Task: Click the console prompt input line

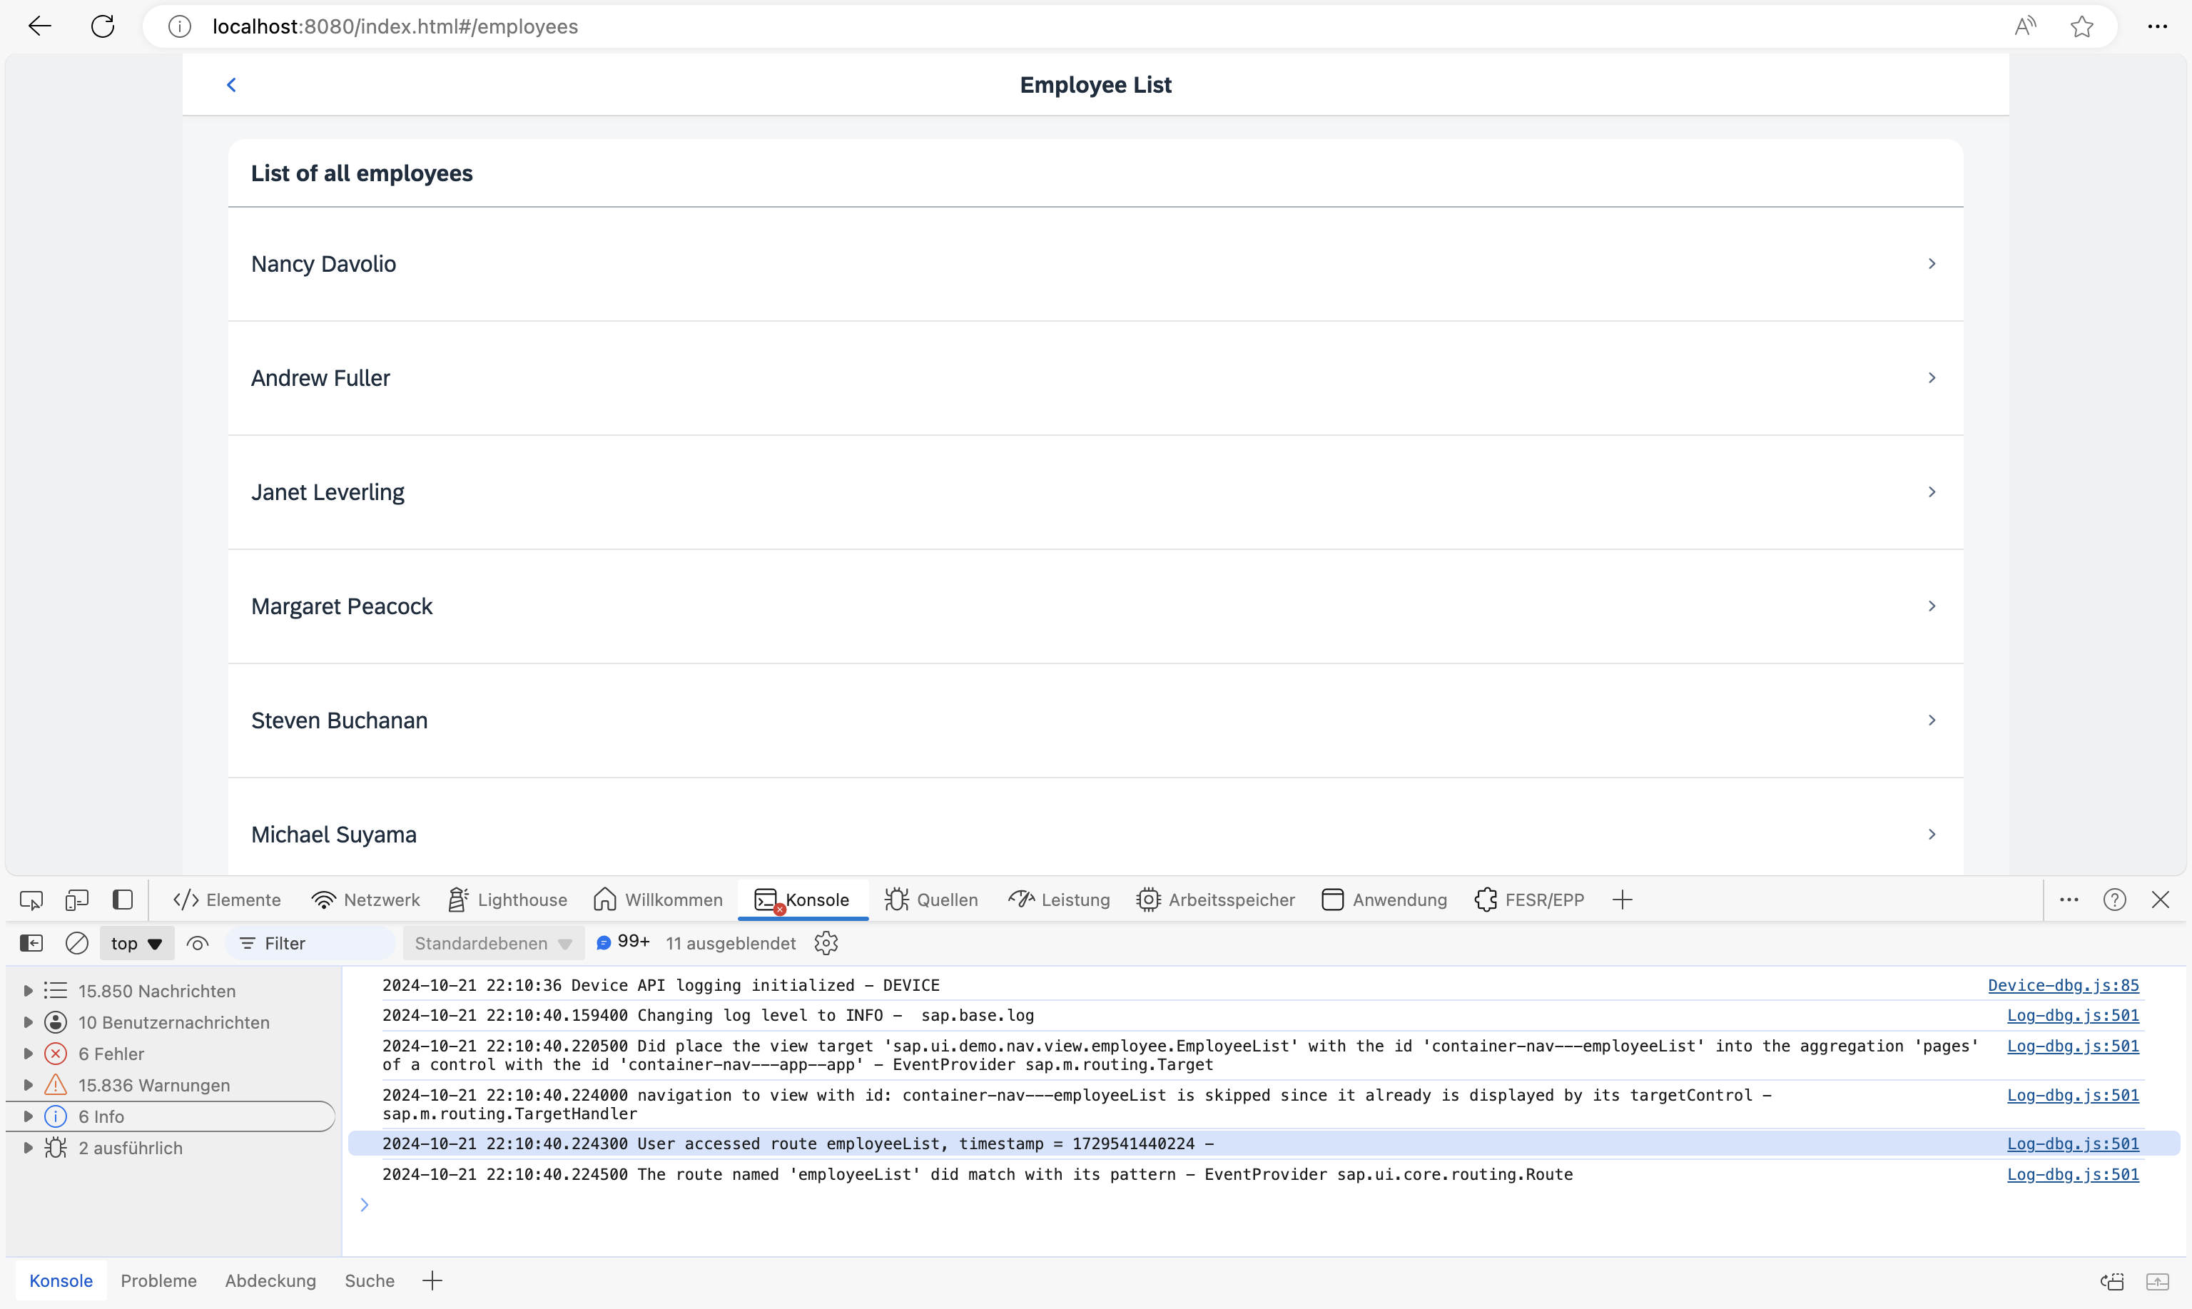Action: coord(1262,1205)
